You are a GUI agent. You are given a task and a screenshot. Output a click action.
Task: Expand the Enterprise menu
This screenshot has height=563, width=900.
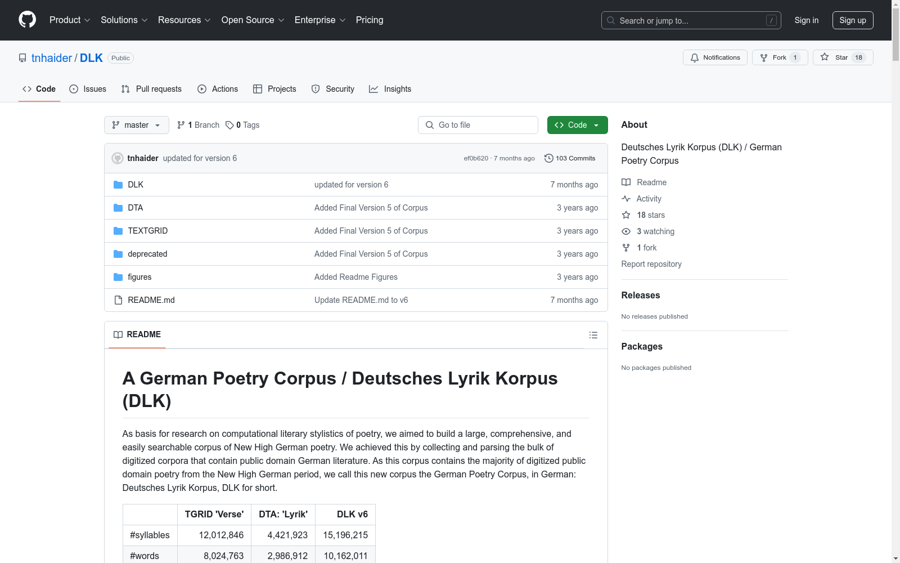tap(320, 20)
